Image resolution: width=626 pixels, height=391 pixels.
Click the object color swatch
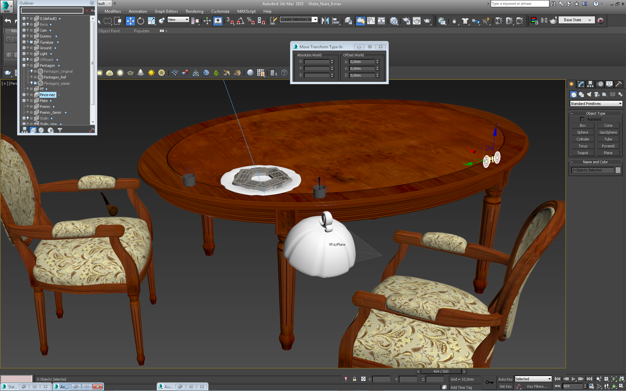click(x=618, y=170)
